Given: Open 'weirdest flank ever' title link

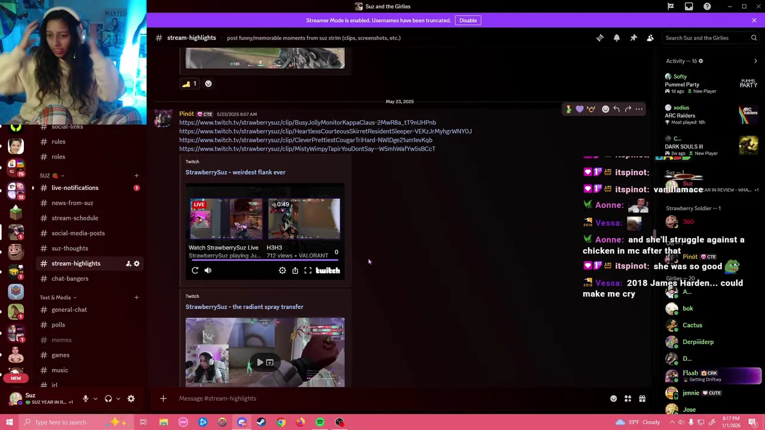Looking at the screenshot, I should (x=235, y=173).
